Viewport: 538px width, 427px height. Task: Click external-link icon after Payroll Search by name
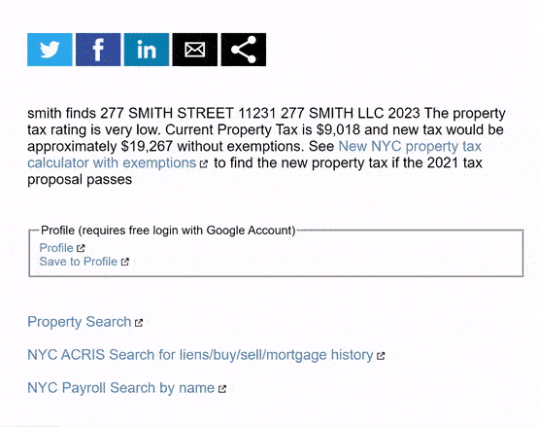[x=222, y=389]
